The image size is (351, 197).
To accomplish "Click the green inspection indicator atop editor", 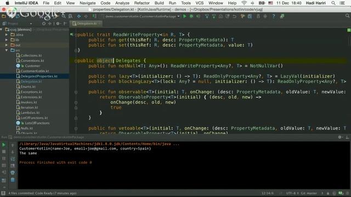I will tap(349, 30).
